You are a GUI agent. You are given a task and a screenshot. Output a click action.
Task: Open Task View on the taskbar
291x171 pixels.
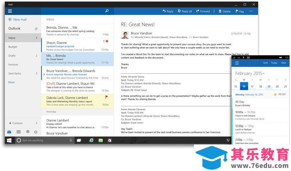pyautogui.click(x=79, y=140)
